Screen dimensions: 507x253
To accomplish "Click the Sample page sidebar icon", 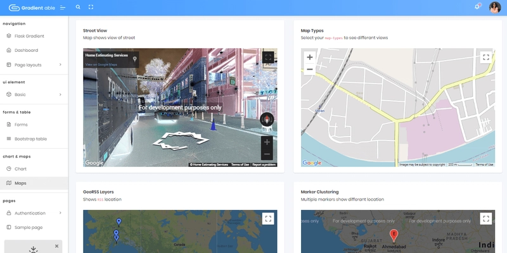I will click(9, 227).
